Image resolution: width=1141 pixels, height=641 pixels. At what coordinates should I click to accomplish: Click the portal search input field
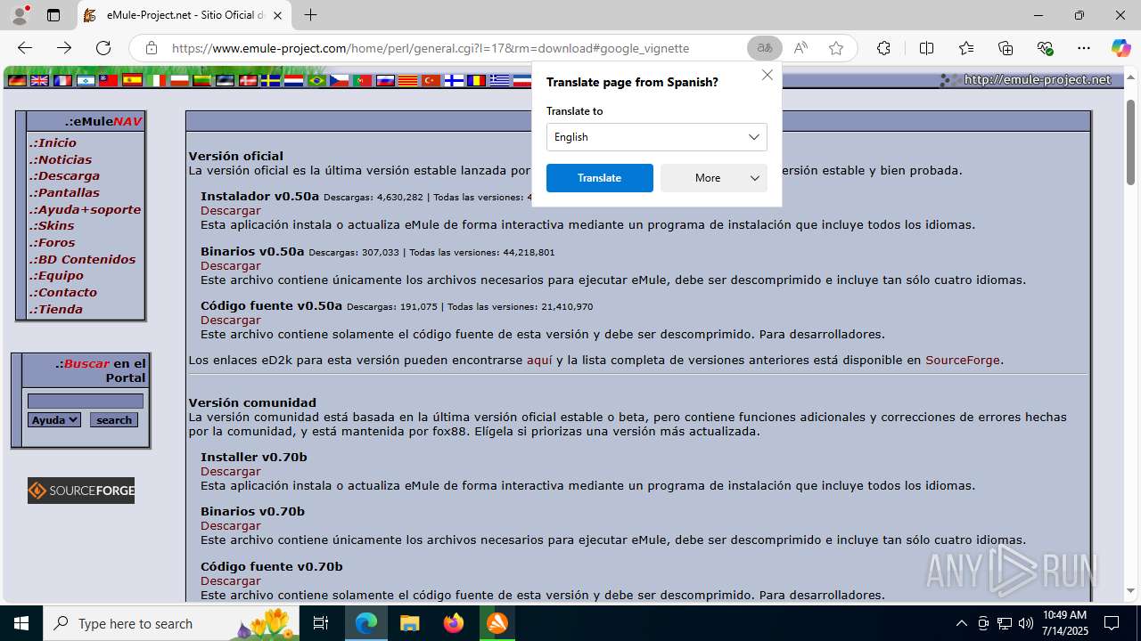tap(85, 402)
